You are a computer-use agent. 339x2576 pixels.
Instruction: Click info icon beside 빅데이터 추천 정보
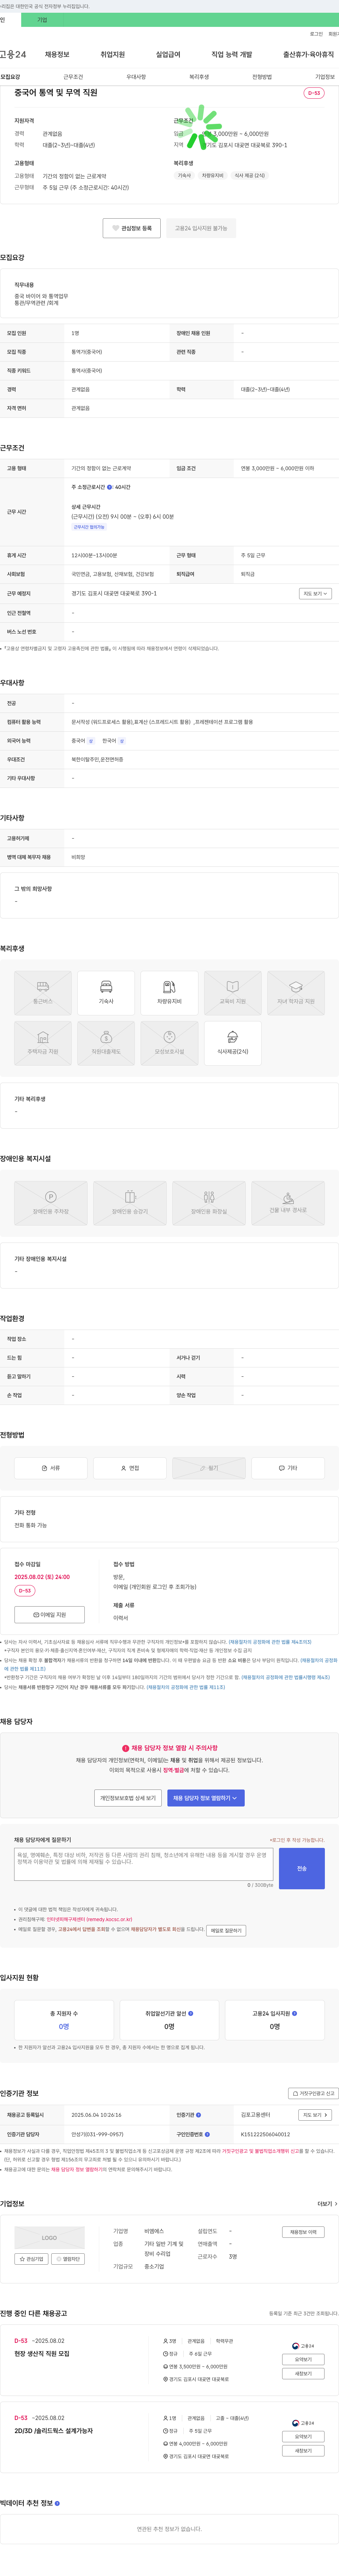pyautogui.click(x=57, y=2503)
